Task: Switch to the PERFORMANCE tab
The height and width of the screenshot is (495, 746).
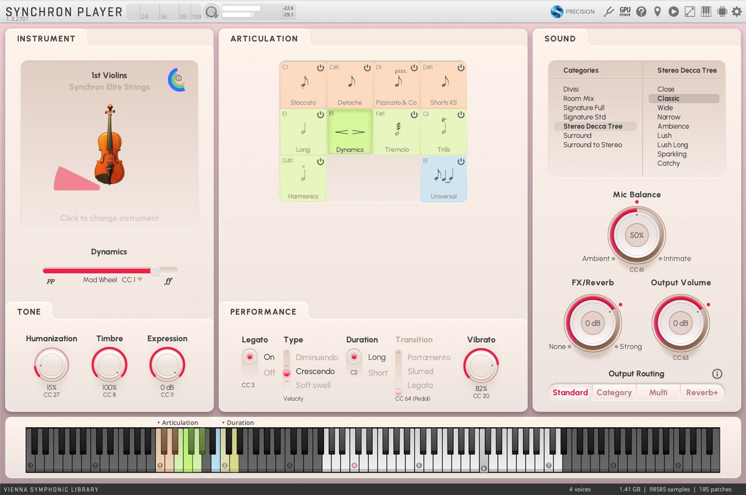Action: point(265,311)
